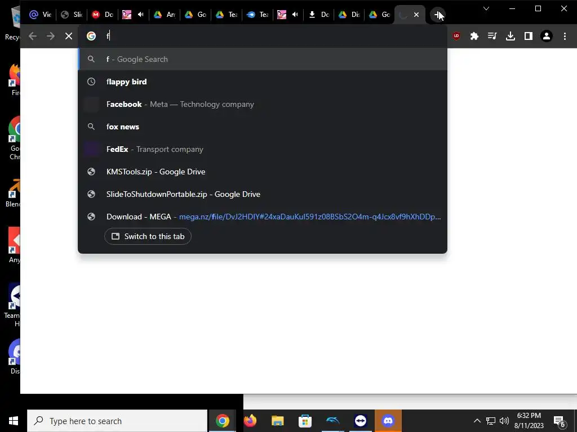
Task: Open Discord from the taskbar
Action: (388, 421)
